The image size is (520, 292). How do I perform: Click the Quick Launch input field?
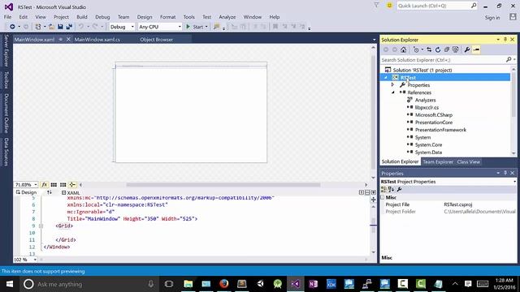point(433,6)
